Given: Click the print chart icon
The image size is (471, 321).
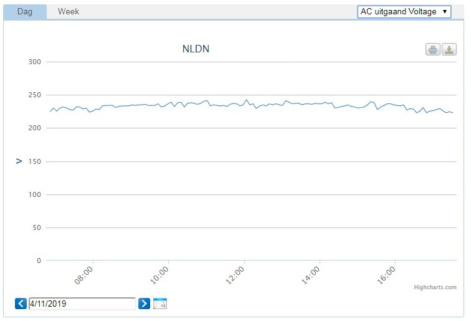Looking at the screenshot, I should (433, 49).
